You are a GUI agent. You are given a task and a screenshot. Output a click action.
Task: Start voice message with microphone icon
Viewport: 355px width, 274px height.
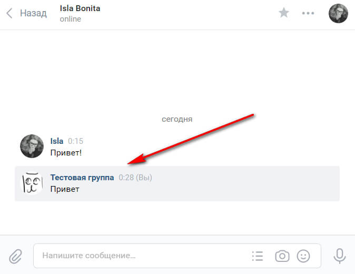point(340,256)
